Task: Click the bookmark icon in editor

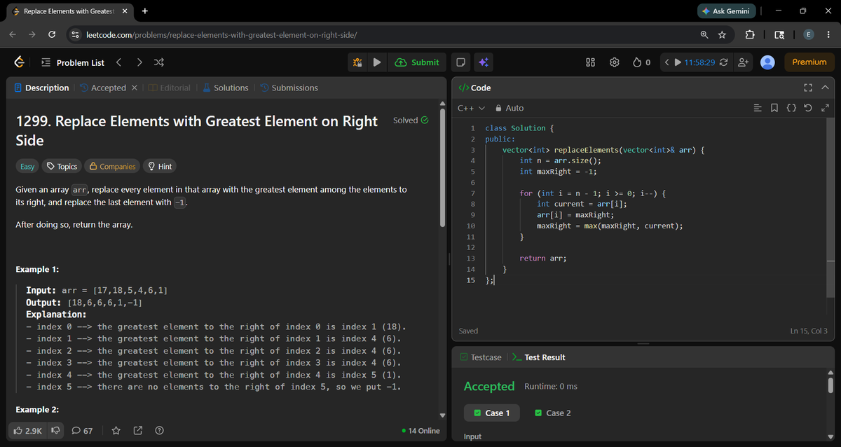Action: (x=774, y=108)
